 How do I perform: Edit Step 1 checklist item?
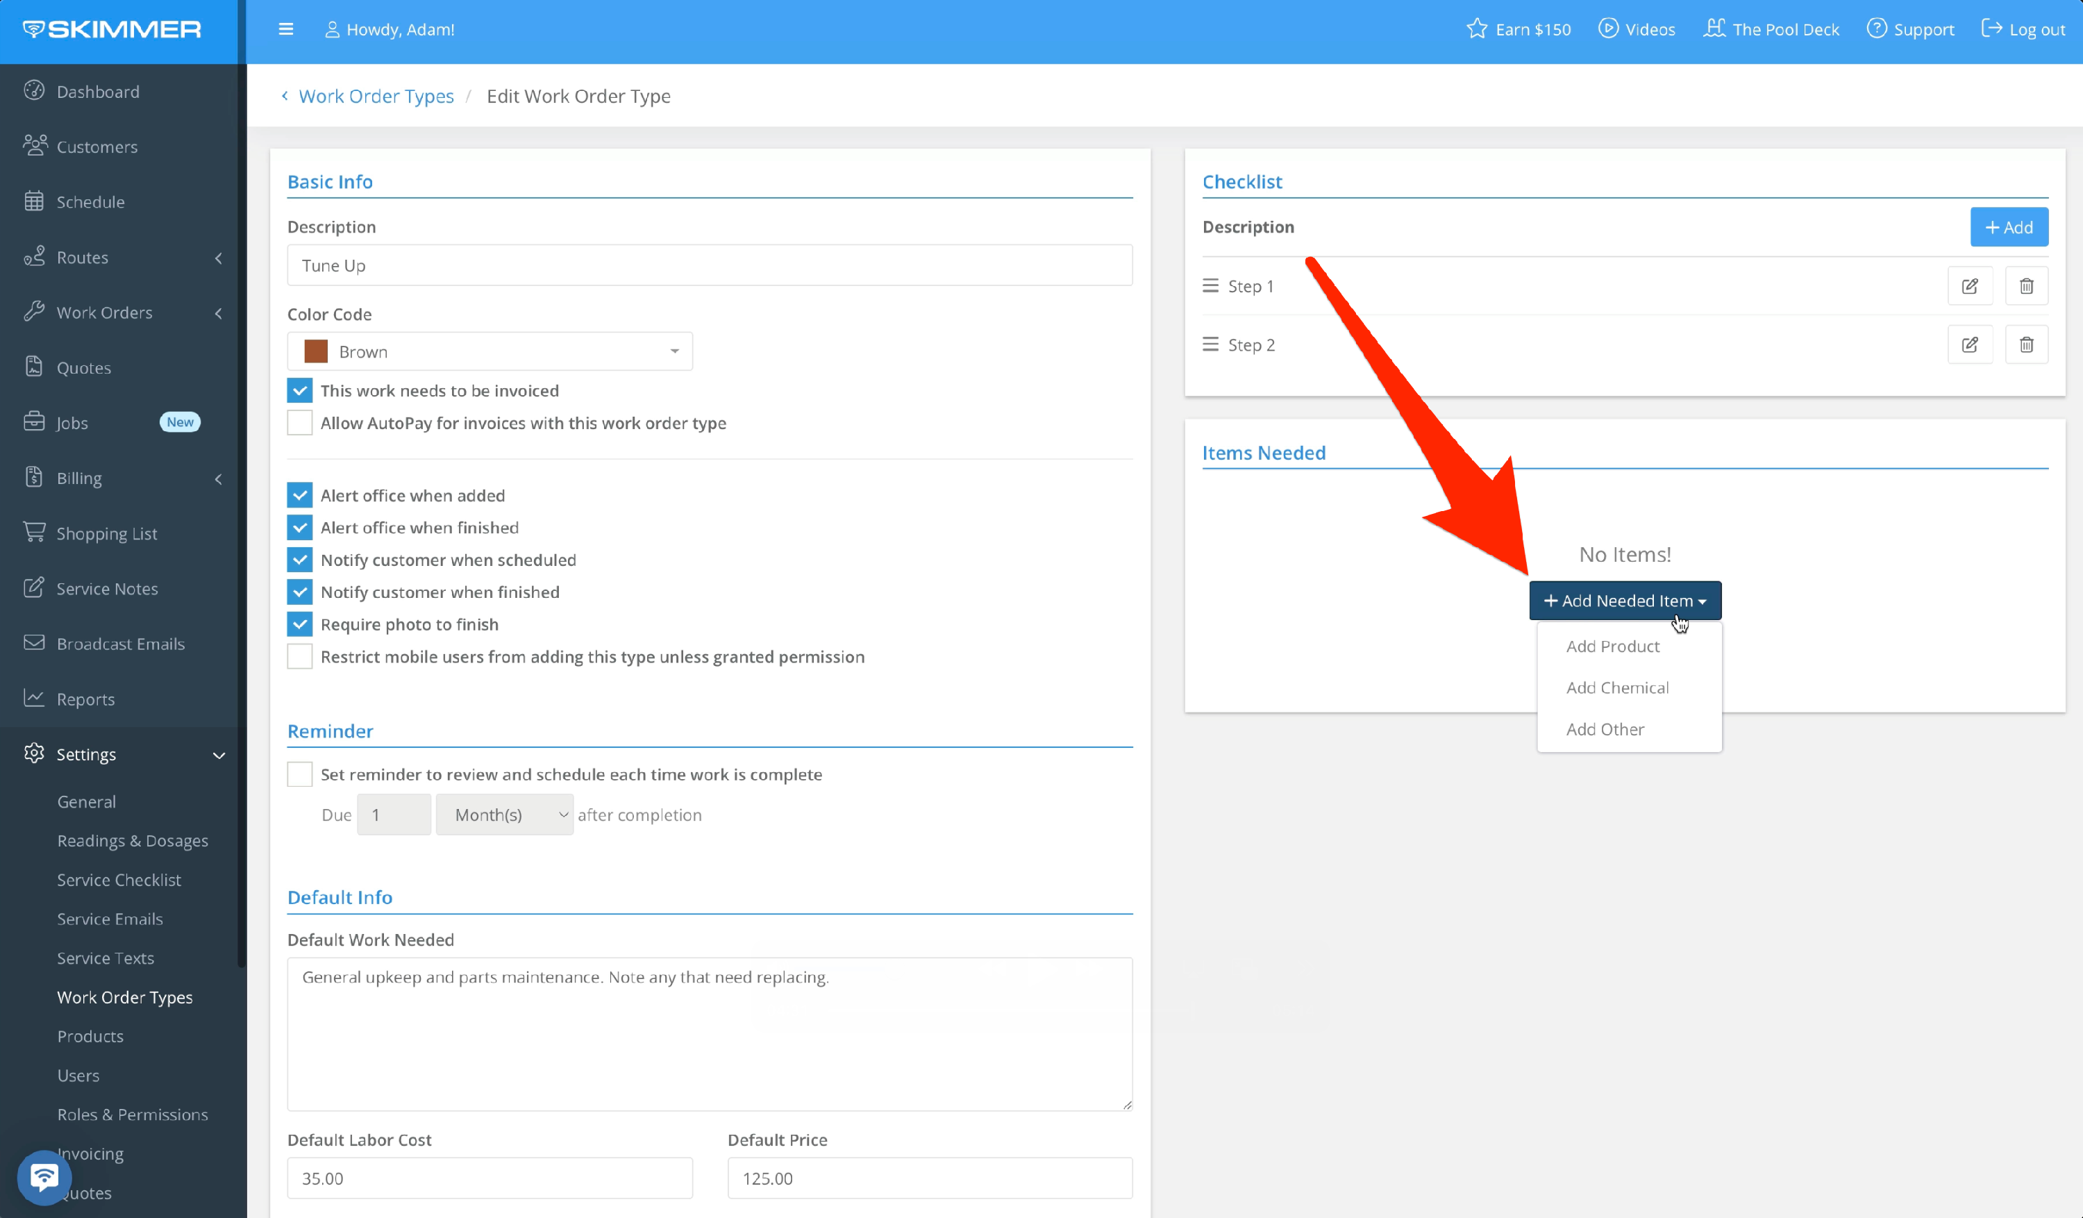(1970, 286)
